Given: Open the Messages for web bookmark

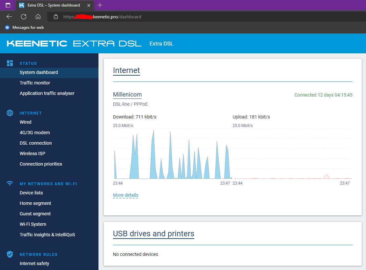Looking at the screenshot, I should coord(24,27).
